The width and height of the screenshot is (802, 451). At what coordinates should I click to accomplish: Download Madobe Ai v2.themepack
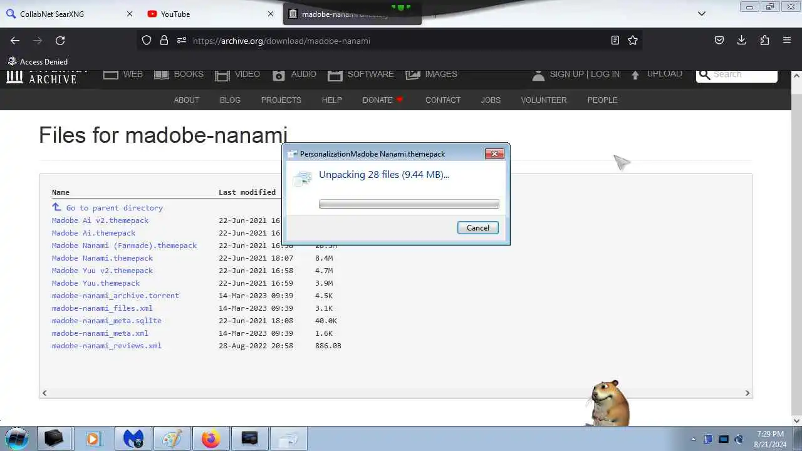pos(100,220)
